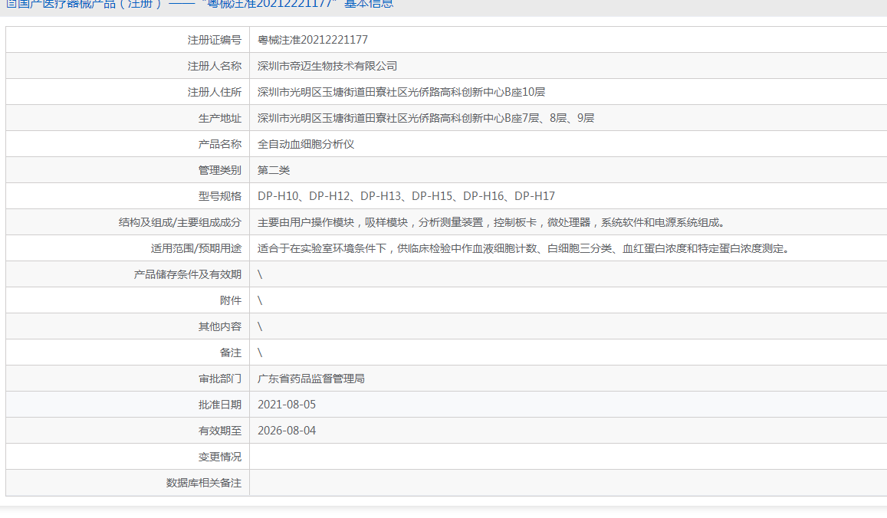Click the backslash value in 备注 row
The width and height of the screenshot is (887, 518).
pyautogui.click(x=260, y=352)
